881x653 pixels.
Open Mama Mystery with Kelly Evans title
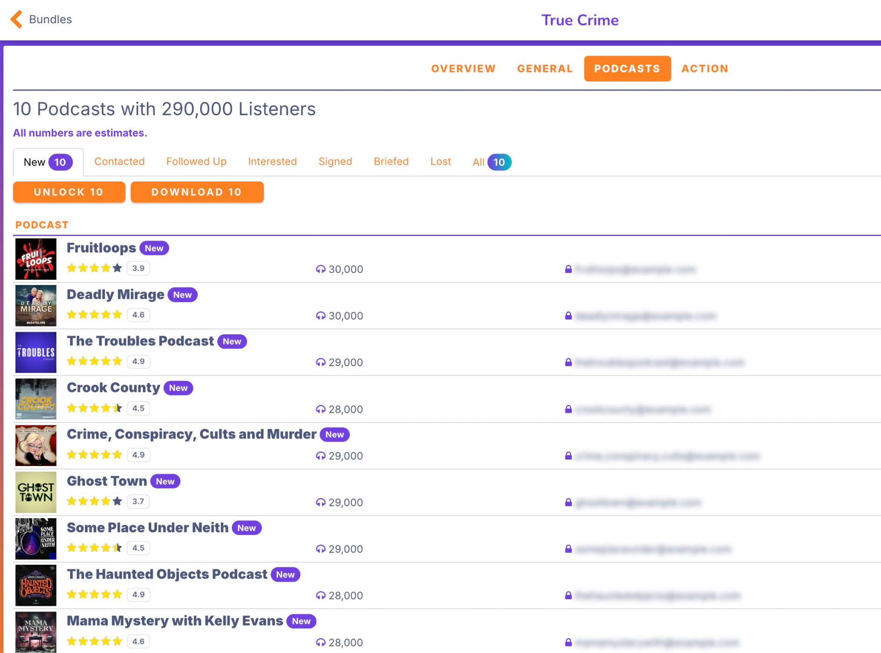point(175,621)
